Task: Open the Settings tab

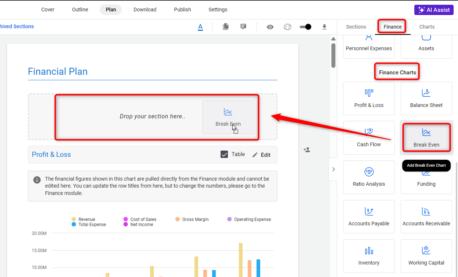Action: pyautogui.click(x=218, y=10)
